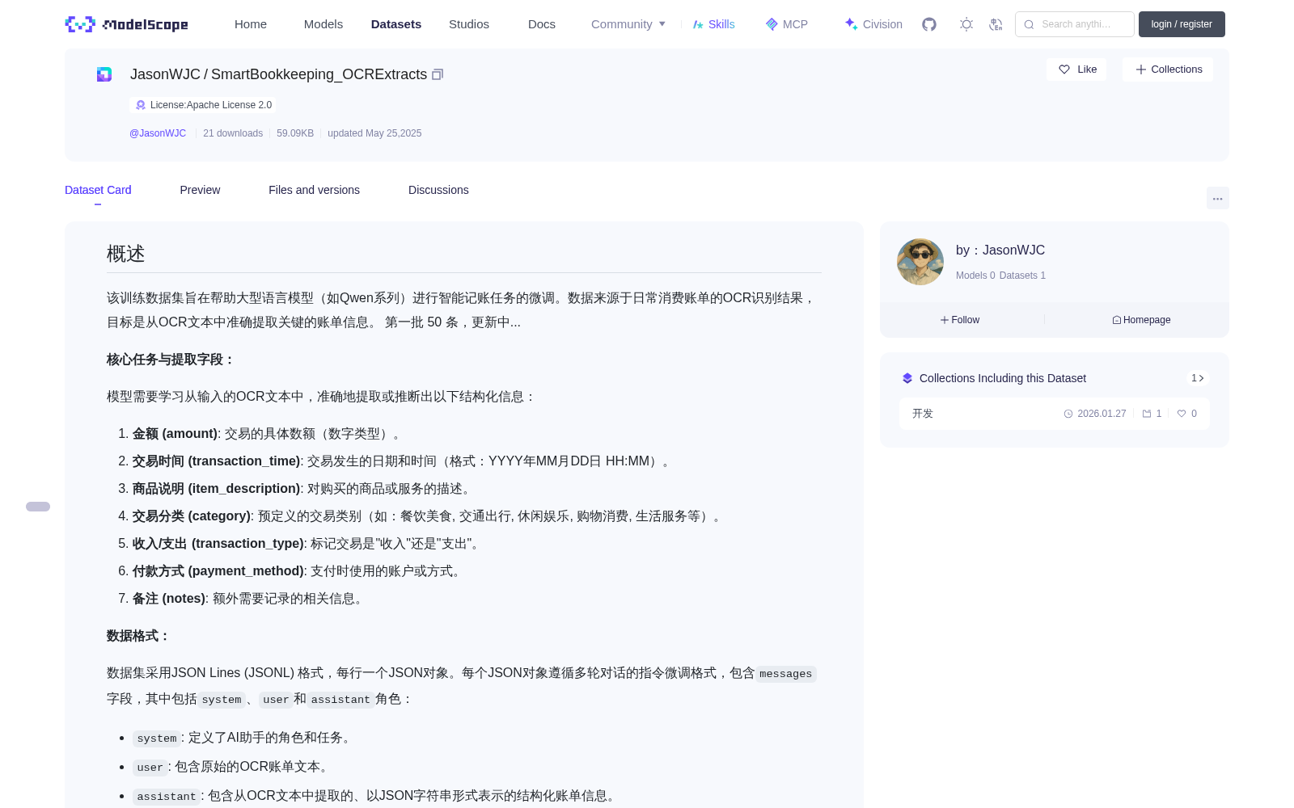
Task: Open the Datasets menu item
Action: click(x=396, y=24)
